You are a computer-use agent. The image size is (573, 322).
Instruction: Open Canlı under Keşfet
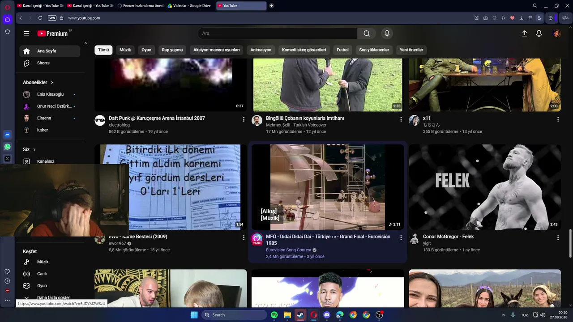coord(50,274)
